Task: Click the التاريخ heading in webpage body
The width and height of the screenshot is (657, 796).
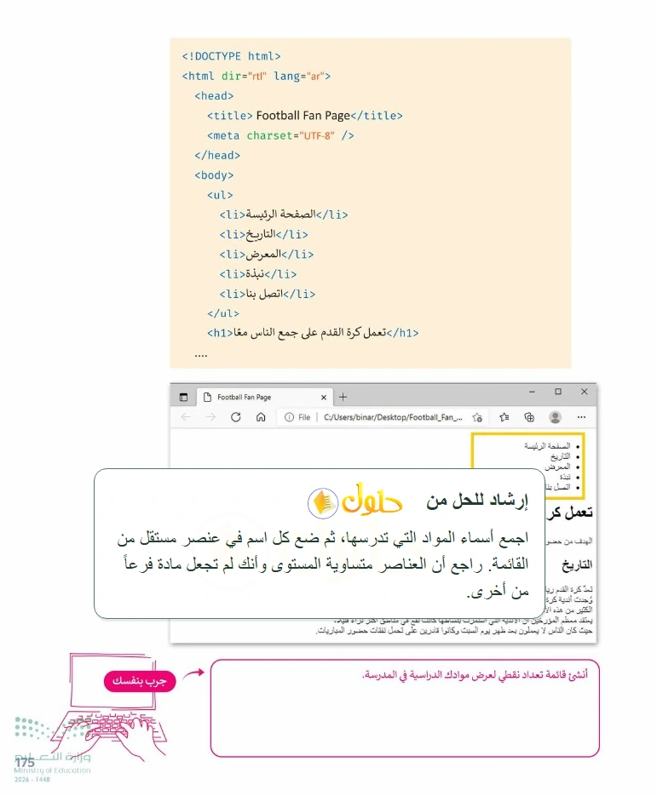Action: point(577,565)
